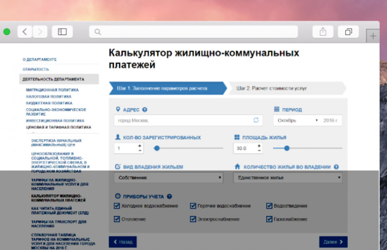The image size is (387, 250).
Task: Go back with the browser back arrow
Action: point(25,31)
